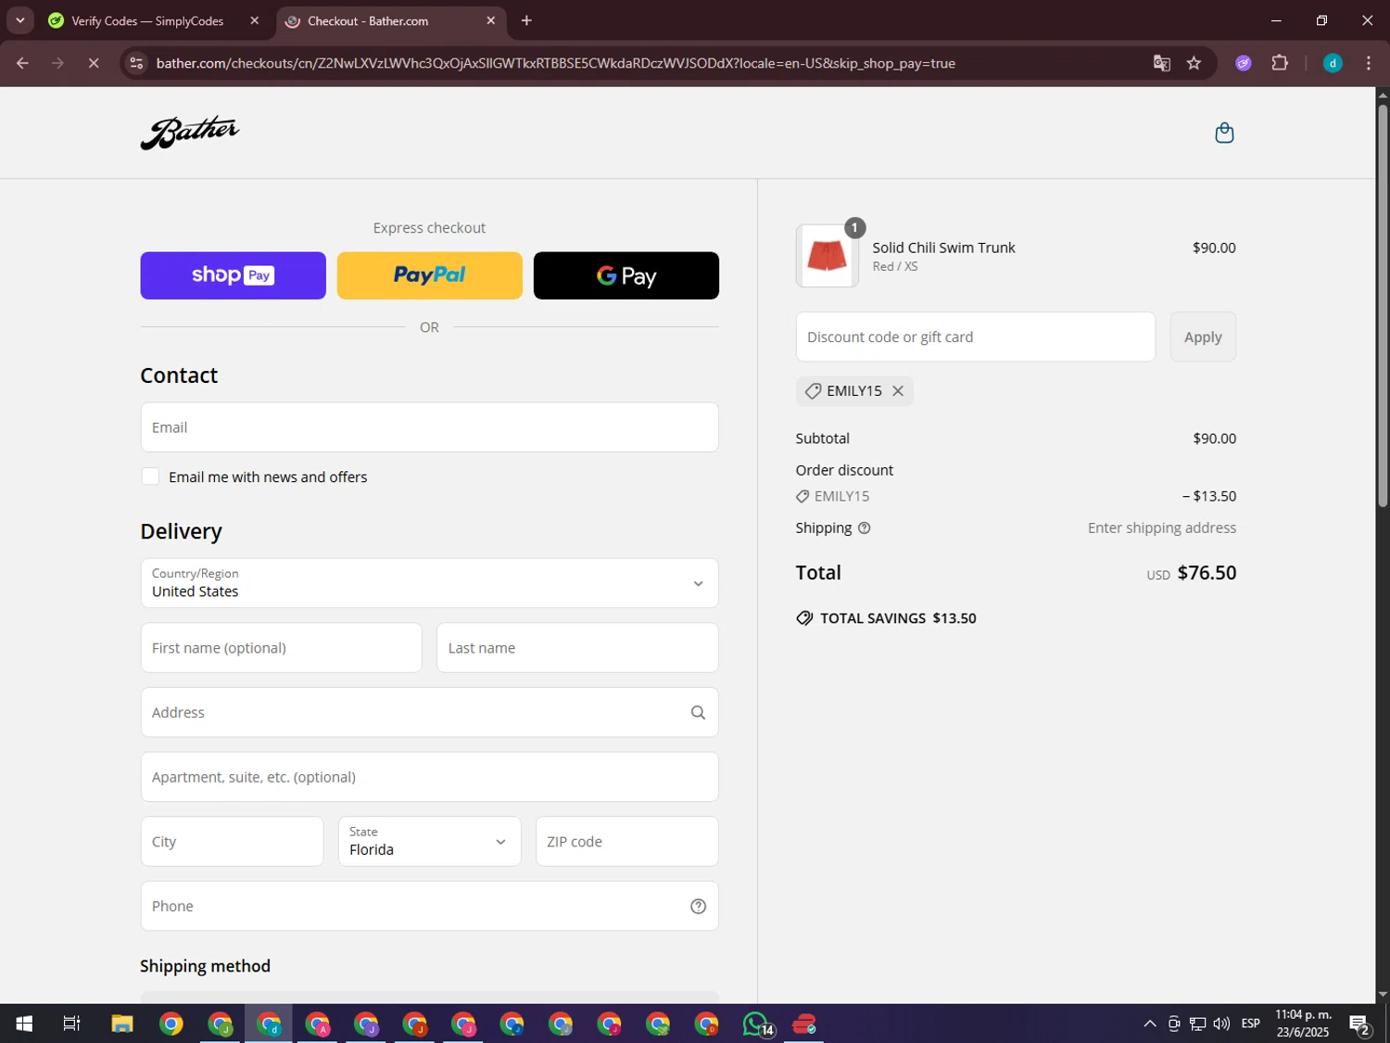Show hidden system tray icons
This screenshot has width=1390, height=1043.
click(x=1149, y=1024)
